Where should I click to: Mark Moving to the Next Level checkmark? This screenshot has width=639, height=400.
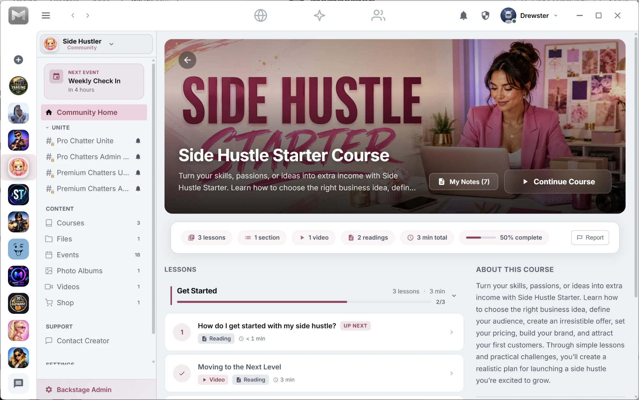tap(182, 373)
